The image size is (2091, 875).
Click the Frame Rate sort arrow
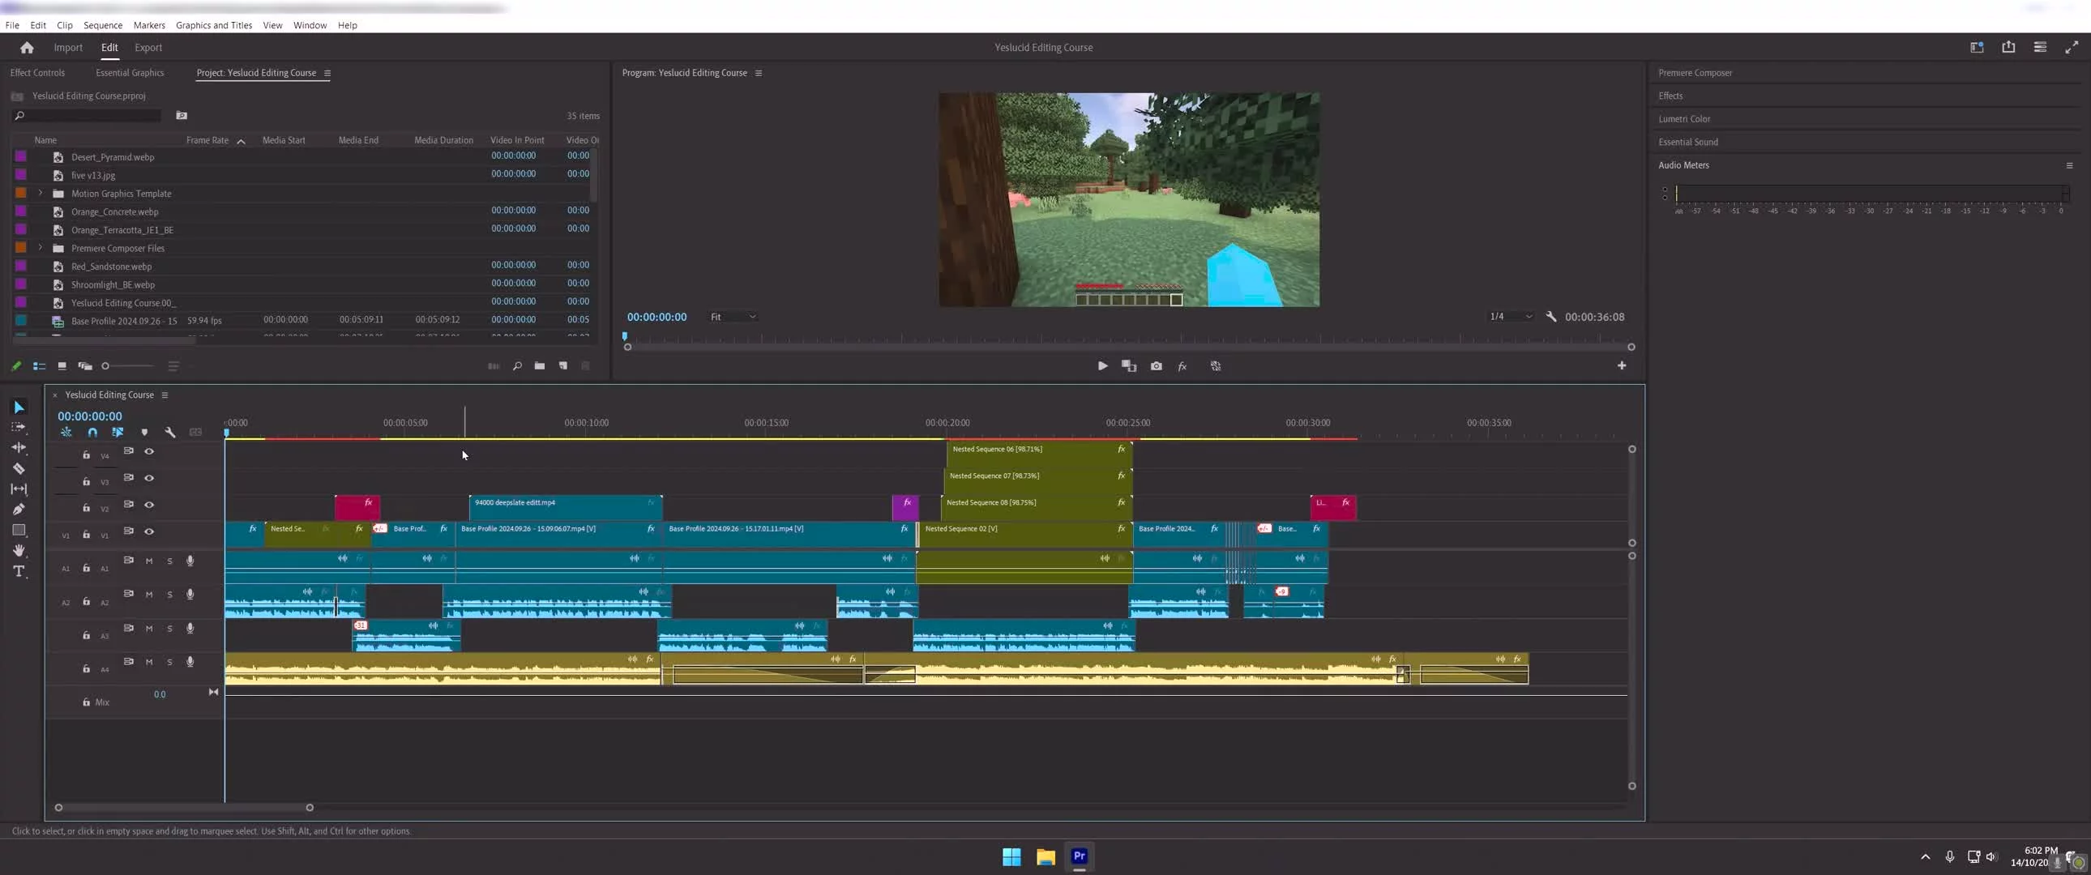241,141
